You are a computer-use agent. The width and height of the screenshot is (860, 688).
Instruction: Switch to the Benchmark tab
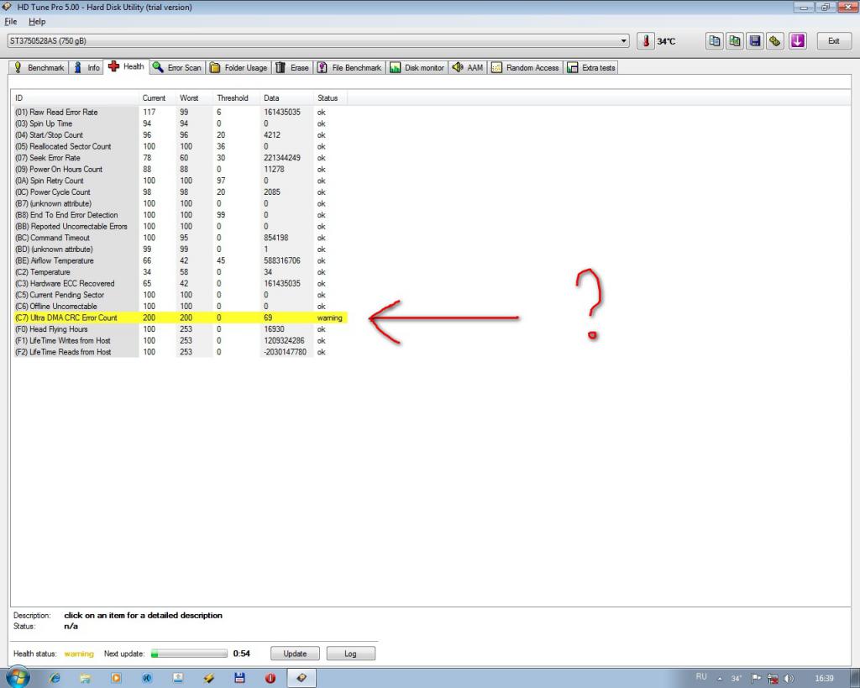(x=39, y=67)
